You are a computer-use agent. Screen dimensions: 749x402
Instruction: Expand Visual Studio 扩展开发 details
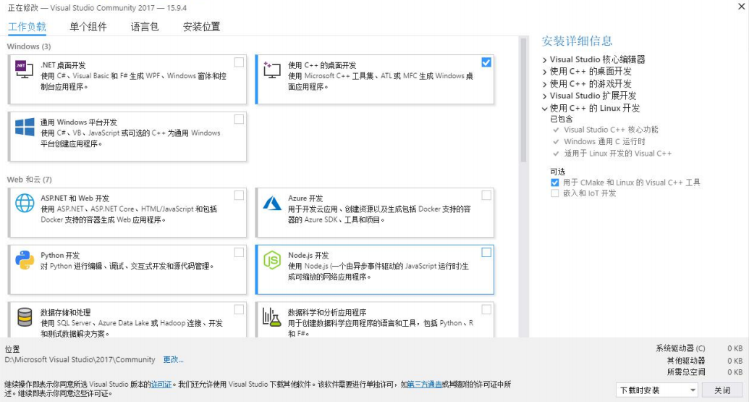point(544,96)
